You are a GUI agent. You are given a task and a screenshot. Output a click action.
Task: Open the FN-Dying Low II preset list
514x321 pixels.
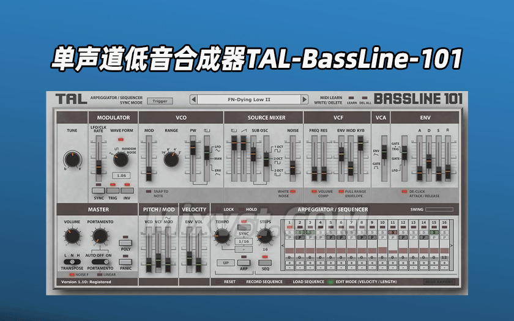coord(249,99)
